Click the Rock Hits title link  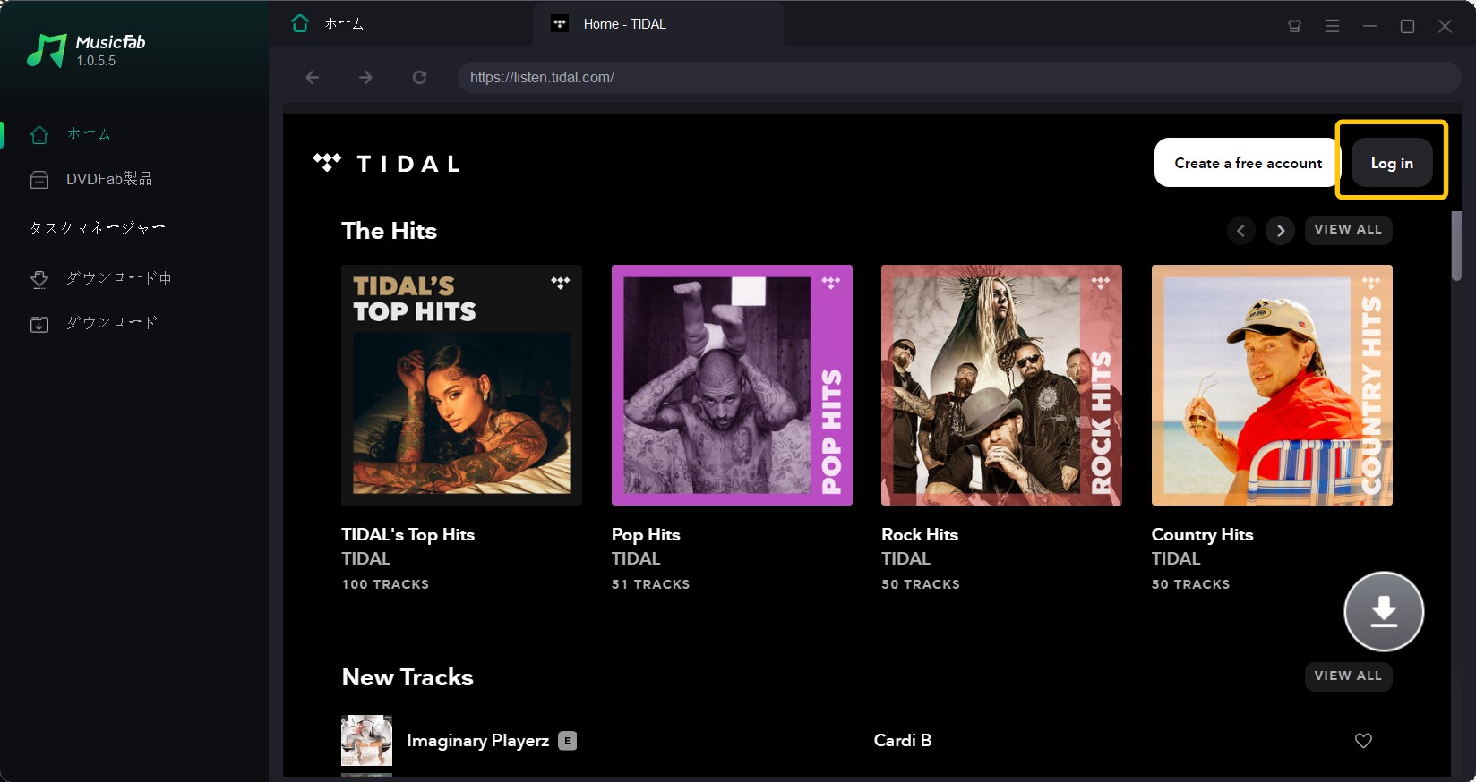tap(920, 535)
